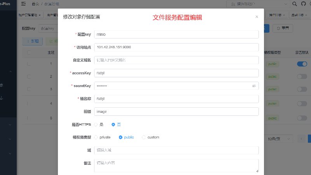Close the edit storage config dialog

pos(257,17)
